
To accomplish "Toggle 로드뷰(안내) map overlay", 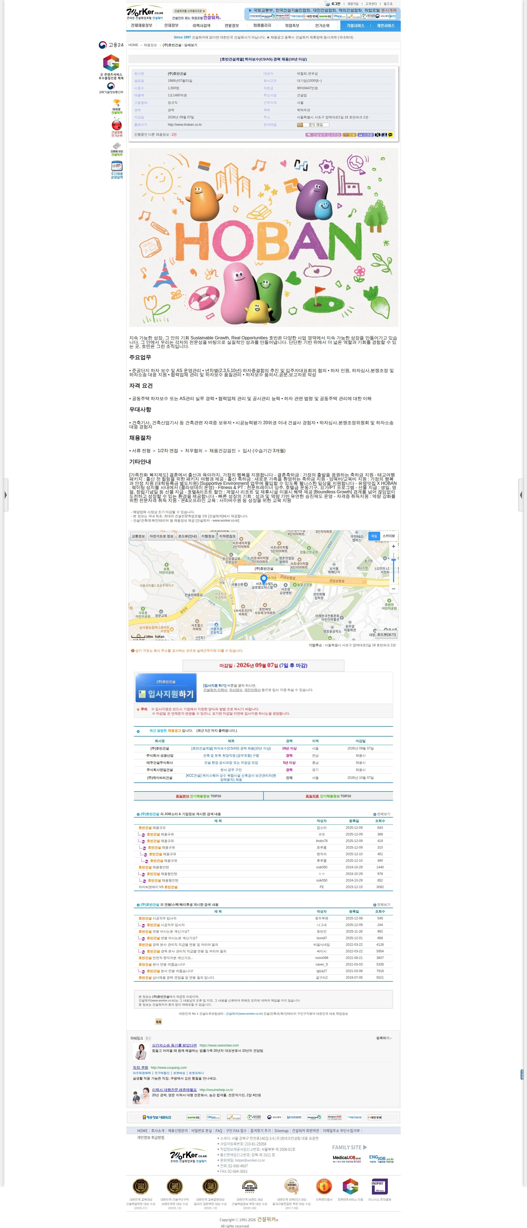I will click(187, 536).
